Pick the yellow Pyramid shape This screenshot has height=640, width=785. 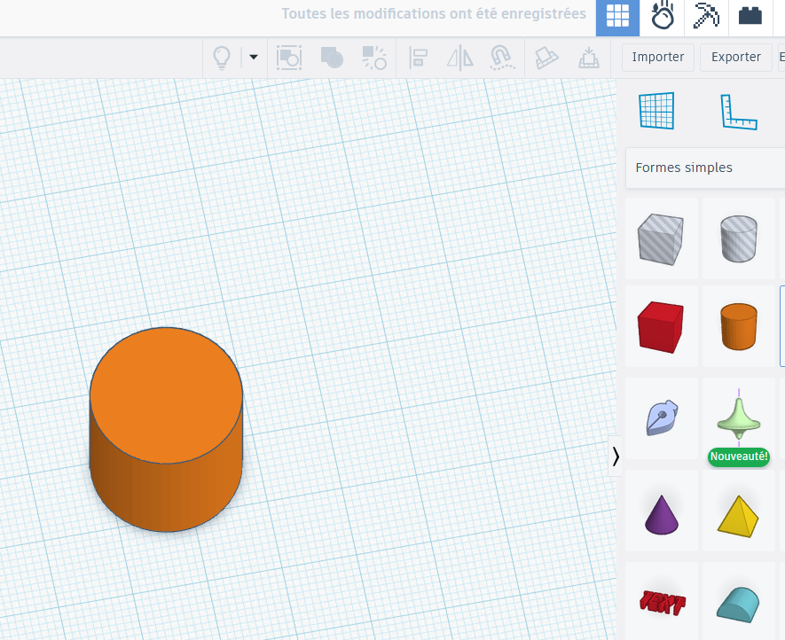(x=739, y=511)
